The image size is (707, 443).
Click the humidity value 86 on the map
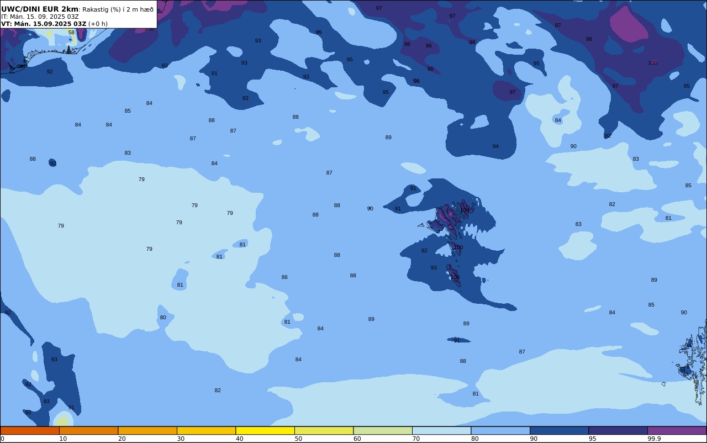point(284,277)
